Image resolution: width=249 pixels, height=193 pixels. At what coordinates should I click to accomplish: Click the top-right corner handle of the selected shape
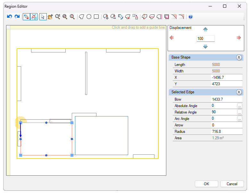(x=72, y=123)
